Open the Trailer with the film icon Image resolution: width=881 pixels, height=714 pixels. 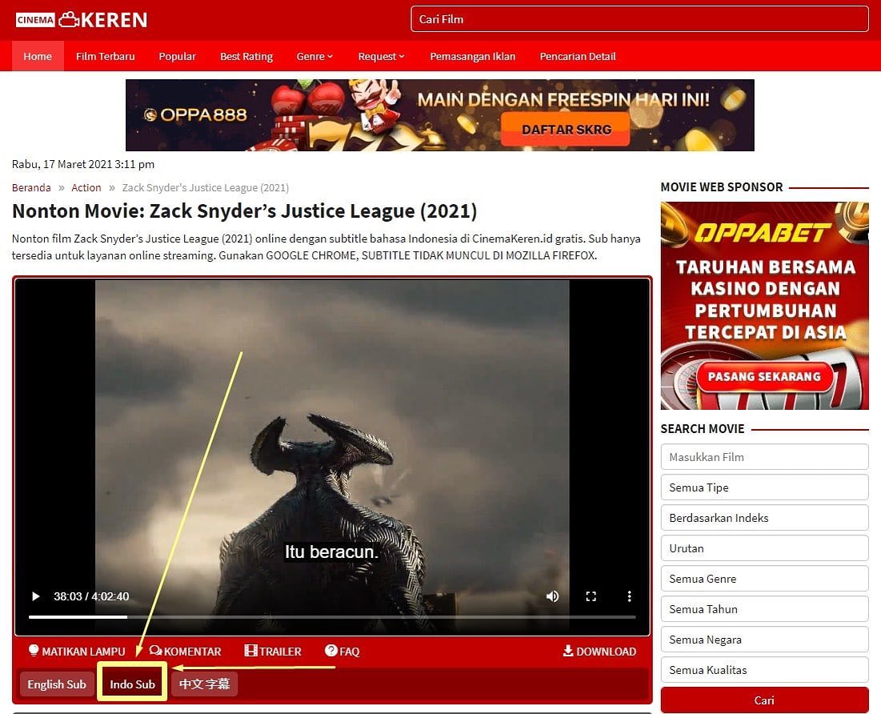click(273, 651)
